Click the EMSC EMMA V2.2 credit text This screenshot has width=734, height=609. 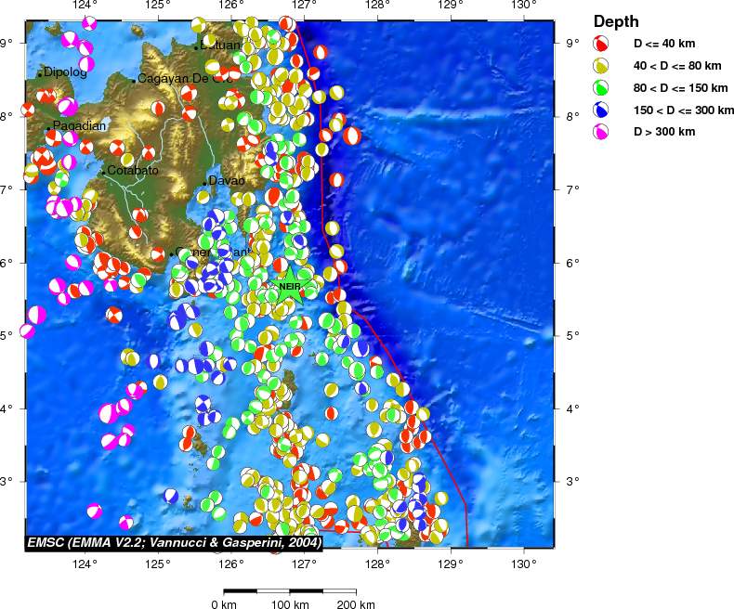[174, 541]
